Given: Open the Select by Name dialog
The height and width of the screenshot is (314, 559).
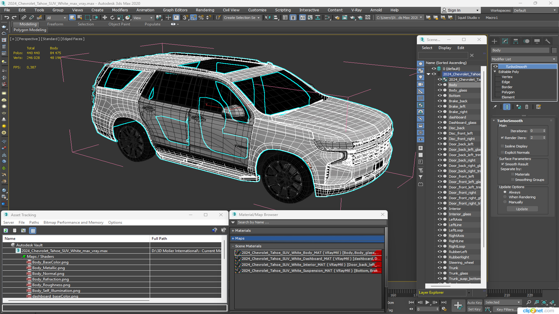Looking at the screenshot, I should (79, 18).
